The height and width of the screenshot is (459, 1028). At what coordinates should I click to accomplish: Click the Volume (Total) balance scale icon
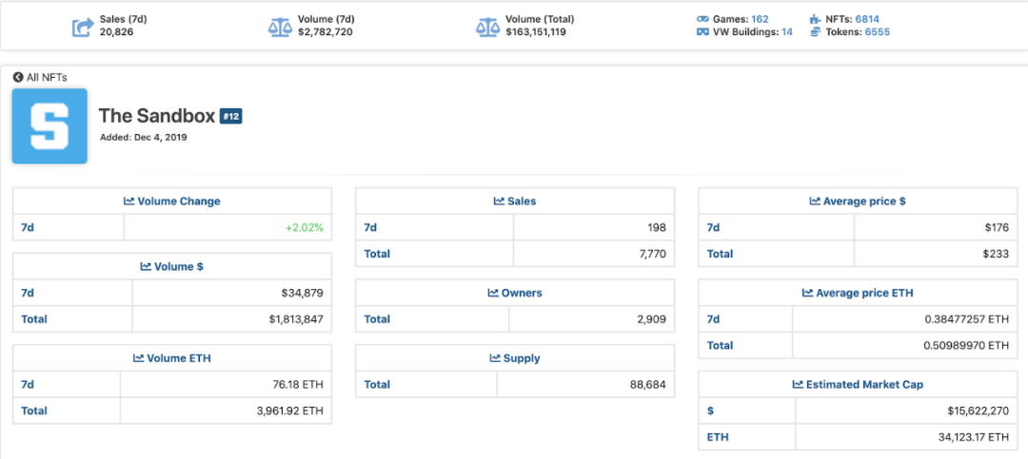coord(487,26)
